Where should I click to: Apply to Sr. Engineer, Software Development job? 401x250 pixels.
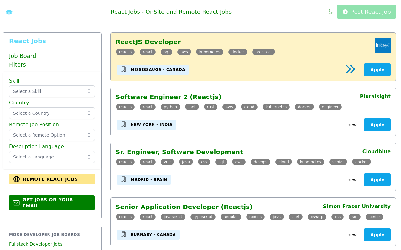click(x=377, y=180)
